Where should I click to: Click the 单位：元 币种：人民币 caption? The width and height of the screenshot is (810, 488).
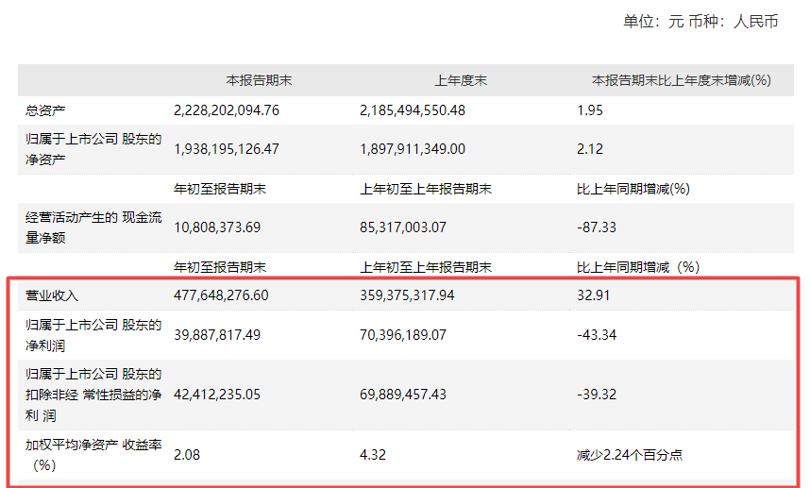tap(700, 21)
